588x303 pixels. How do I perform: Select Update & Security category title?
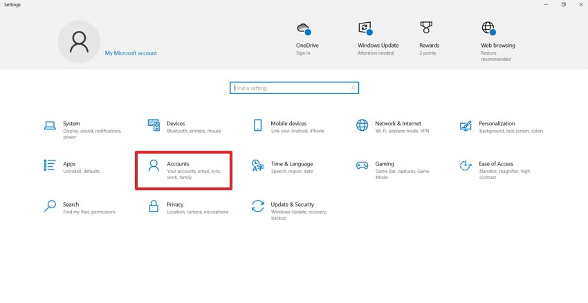[x=293, y=204]
